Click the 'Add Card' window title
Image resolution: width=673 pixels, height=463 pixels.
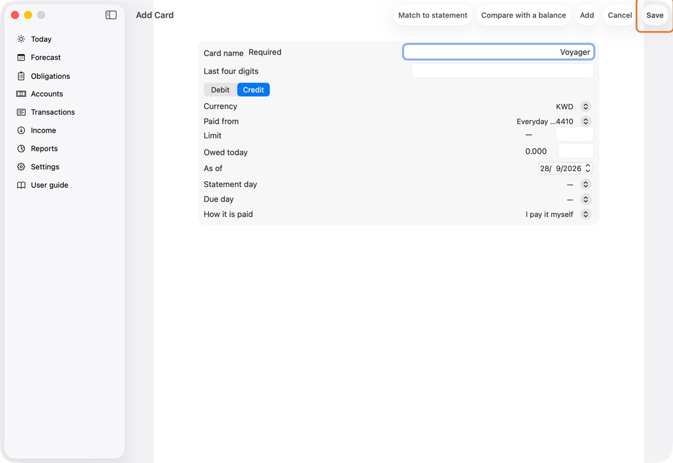[x=155, y=15]
